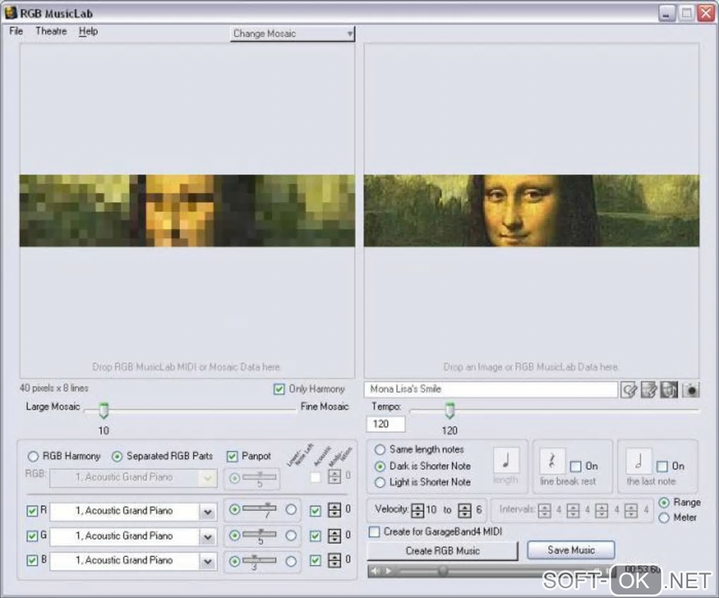Select the Range radio button
Screen dimensions: 719x598
663,503
